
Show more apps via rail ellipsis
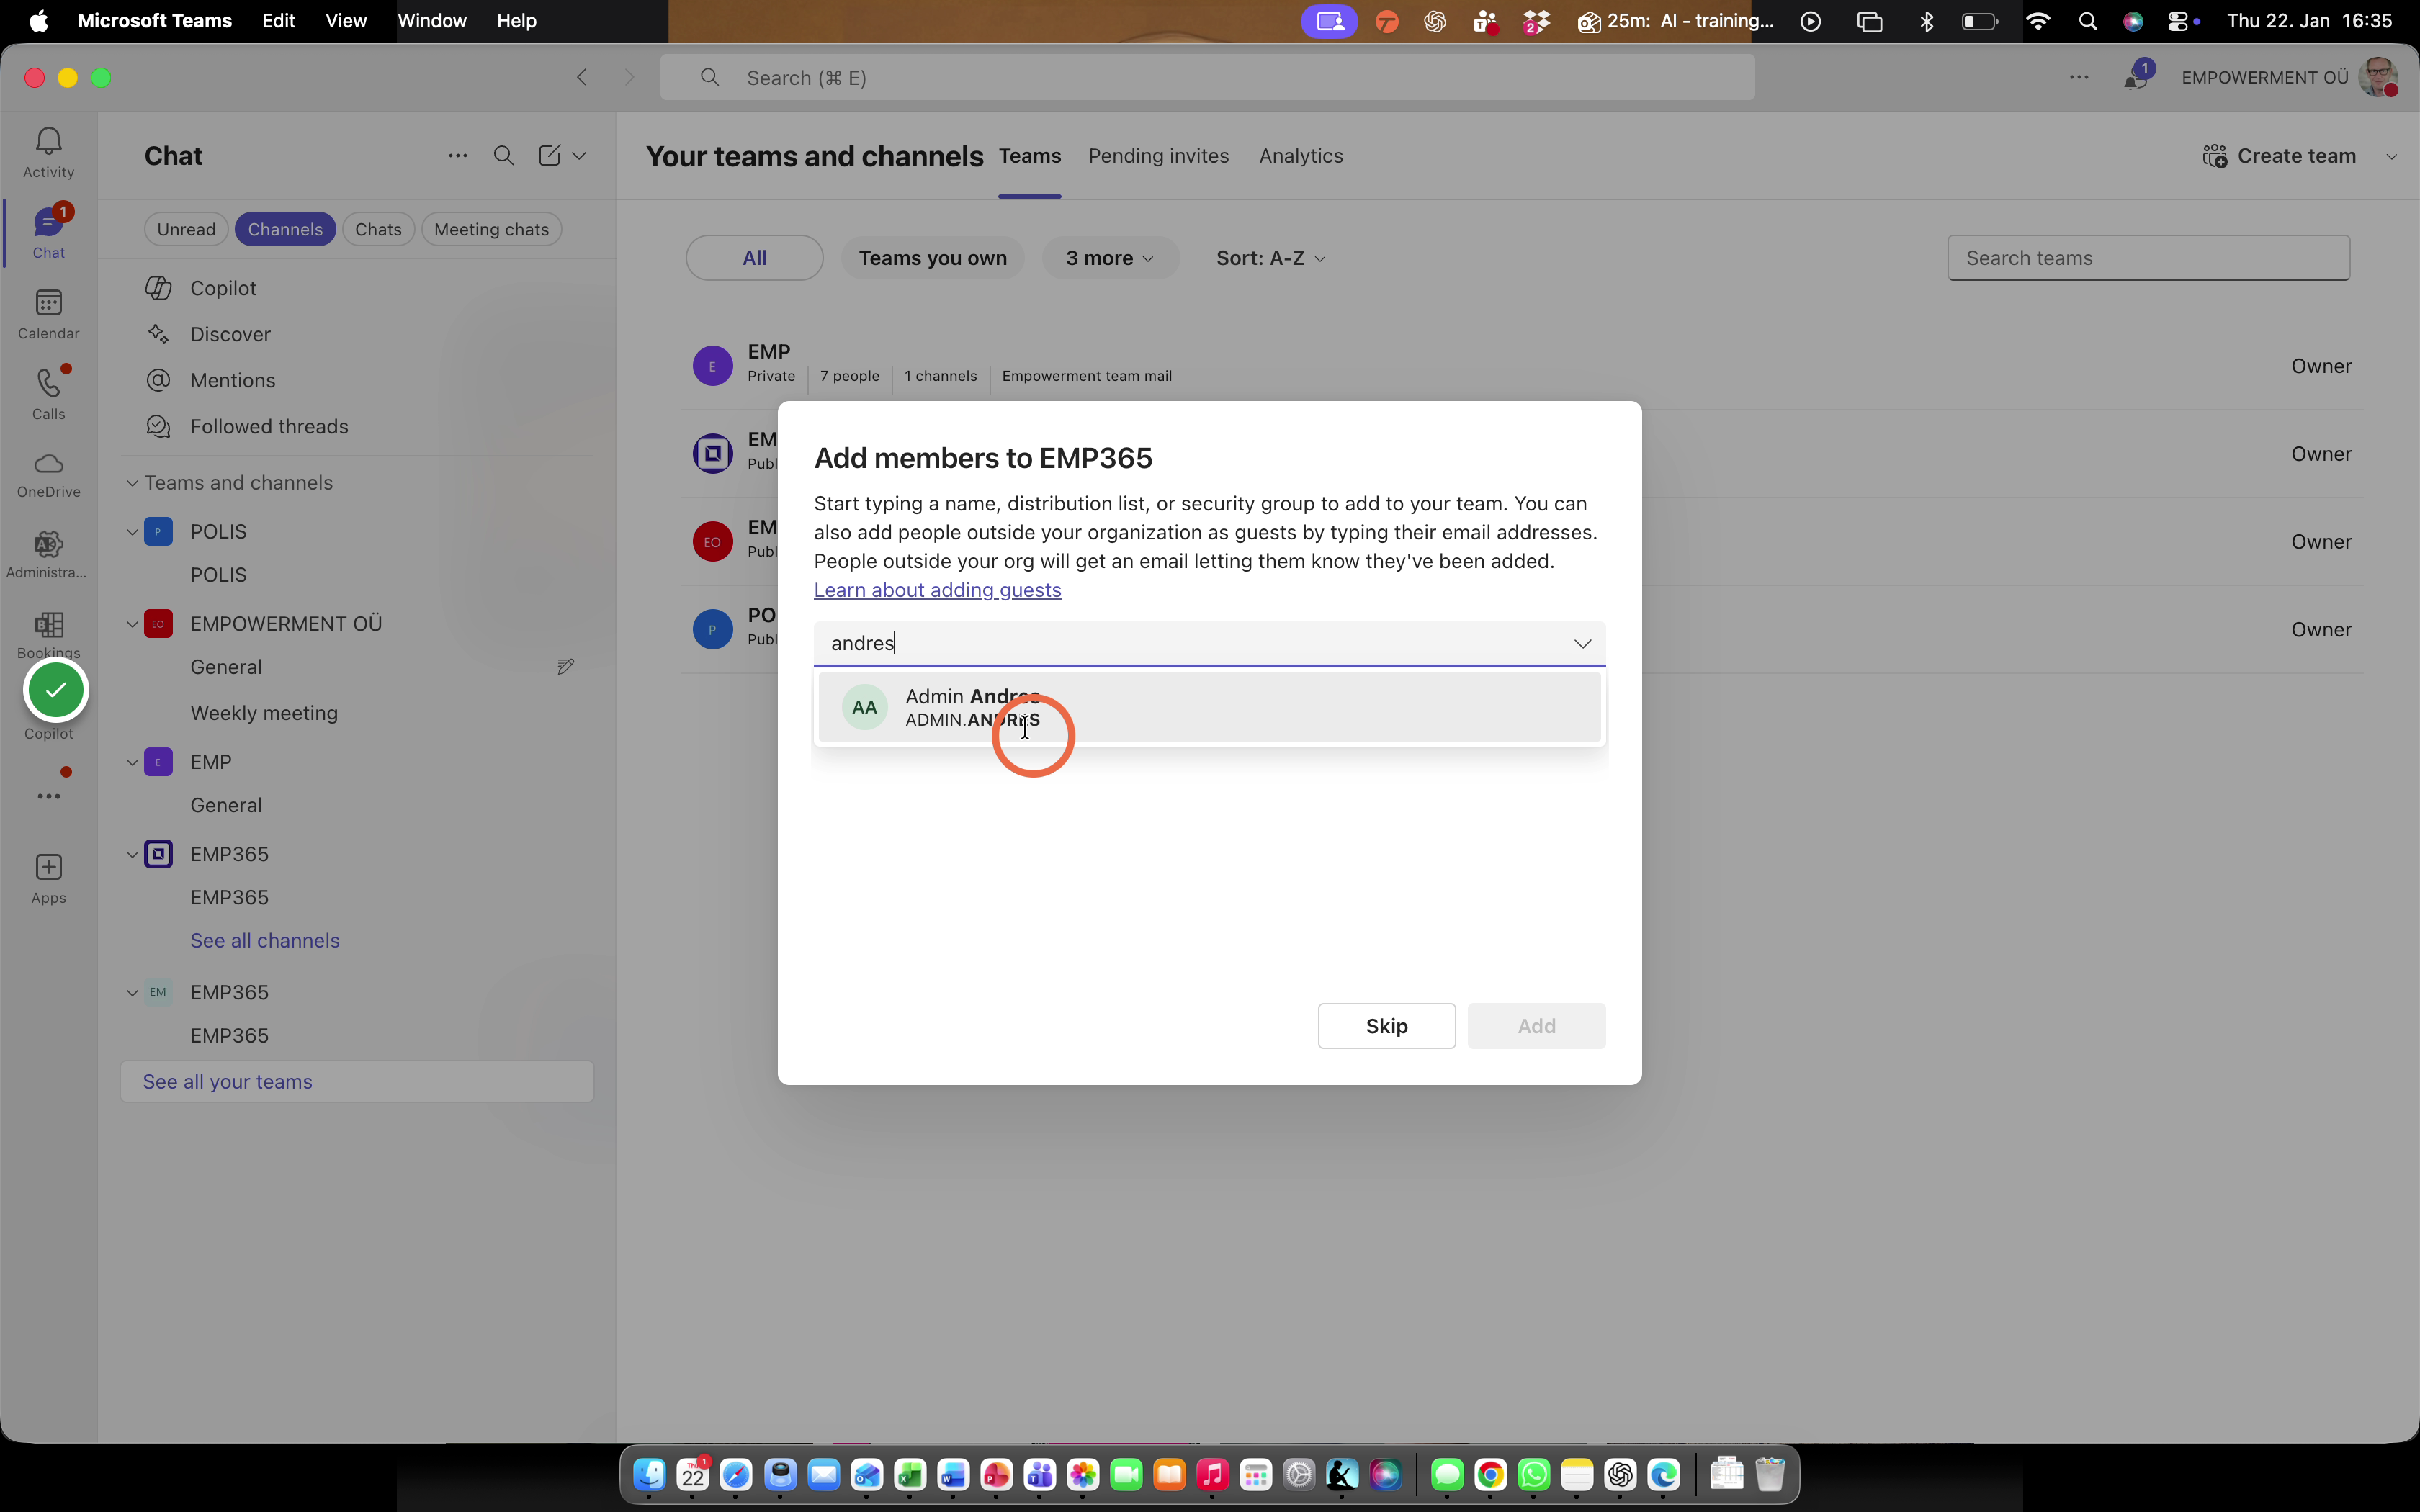[48, 796]
